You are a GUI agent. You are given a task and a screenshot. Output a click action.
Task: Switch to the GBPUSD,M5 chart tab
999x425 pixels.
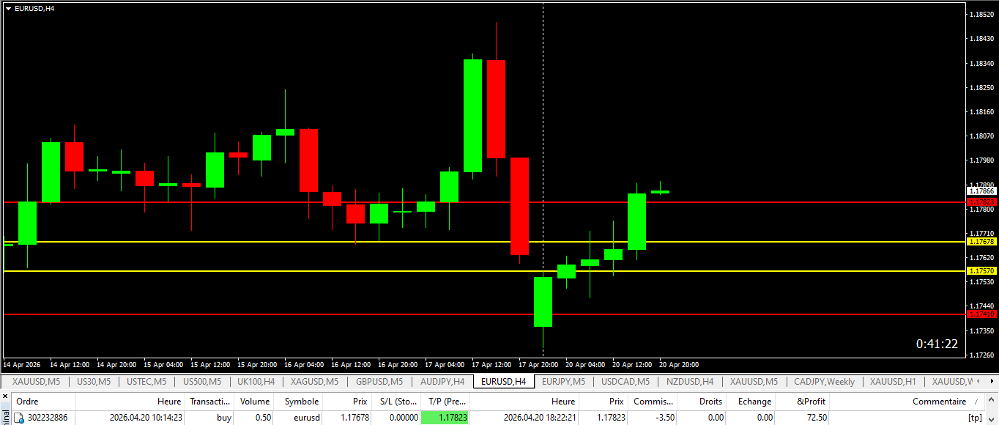coord(379,382)
